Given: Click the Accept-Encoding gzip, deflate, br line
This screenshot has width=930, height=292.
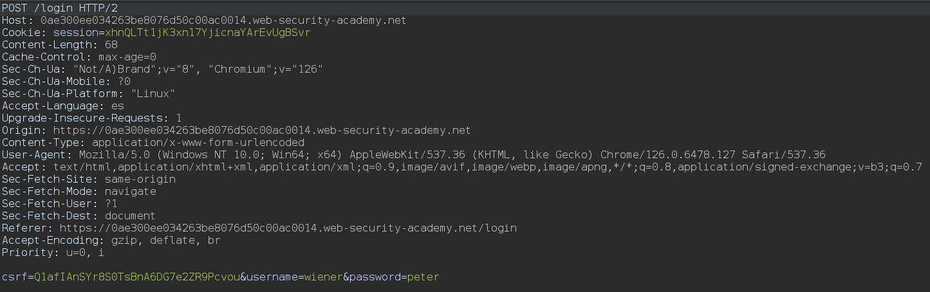Looking at the screenshot, I should point(111,240).
